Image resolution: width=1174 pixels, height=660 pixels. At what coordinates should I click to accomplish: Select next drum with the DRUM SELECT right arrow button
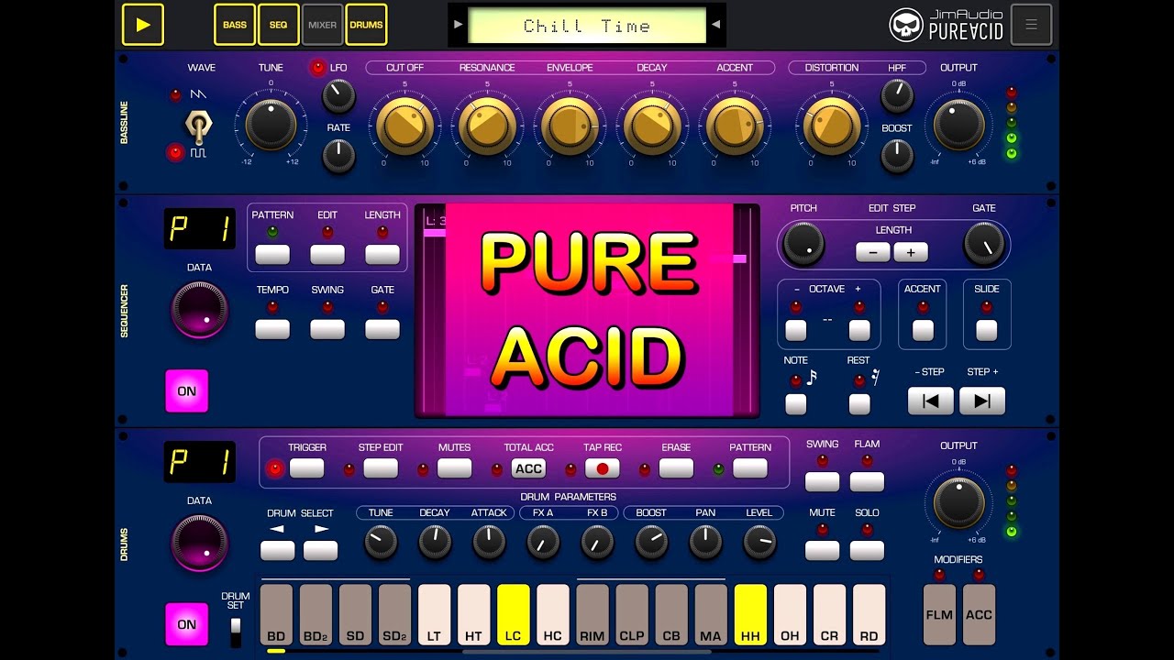point(321,550)
